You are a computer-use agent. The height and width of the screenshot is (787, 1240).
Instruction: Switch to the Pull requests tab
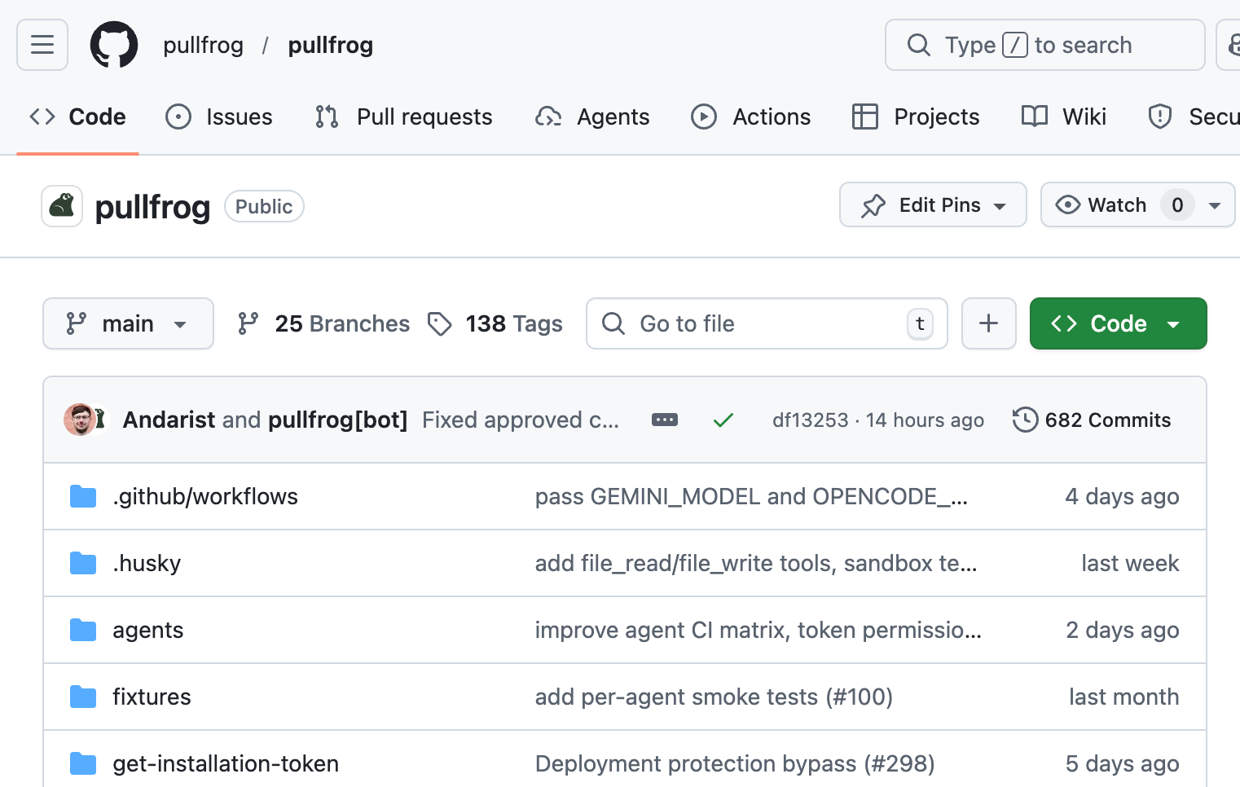pos(404,117)
